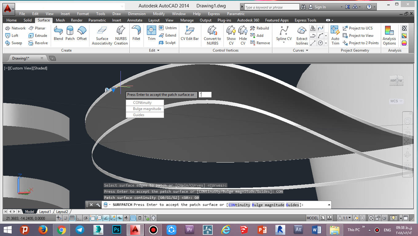This screenshot has width=418, height=236.
Task: Select the Sculpt tool
Action: (167, 43)
